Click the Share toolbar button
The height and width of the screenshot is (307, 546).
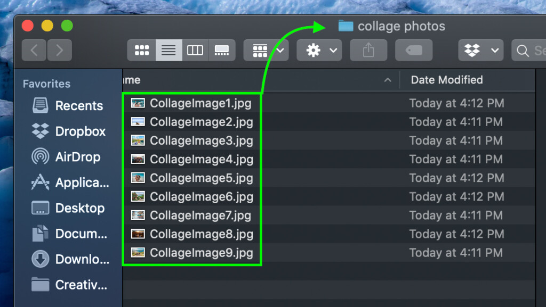[x=368, y=51]
